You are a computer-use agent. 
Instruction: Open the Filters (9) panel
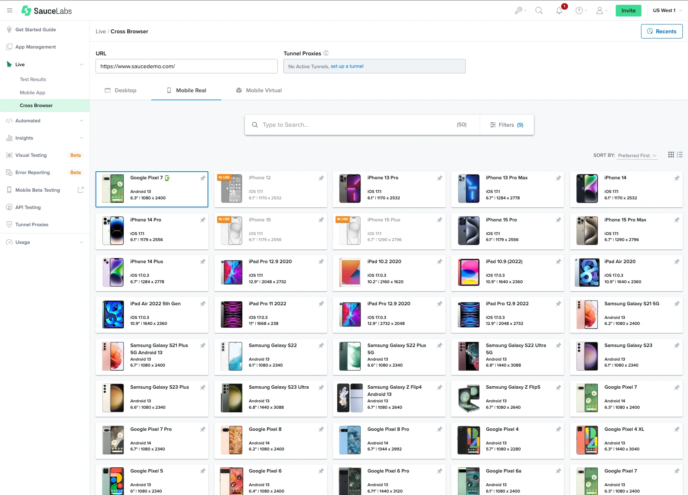tap(507, 125)
